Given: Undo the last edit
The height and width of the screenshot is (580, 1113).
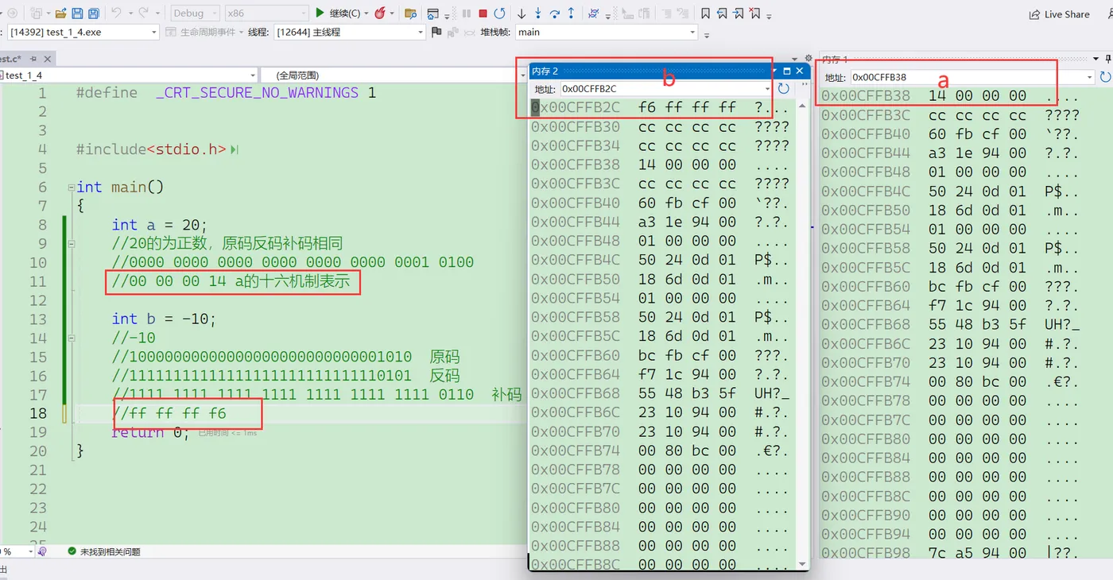Looking at the screenshot, I should 116,14.
